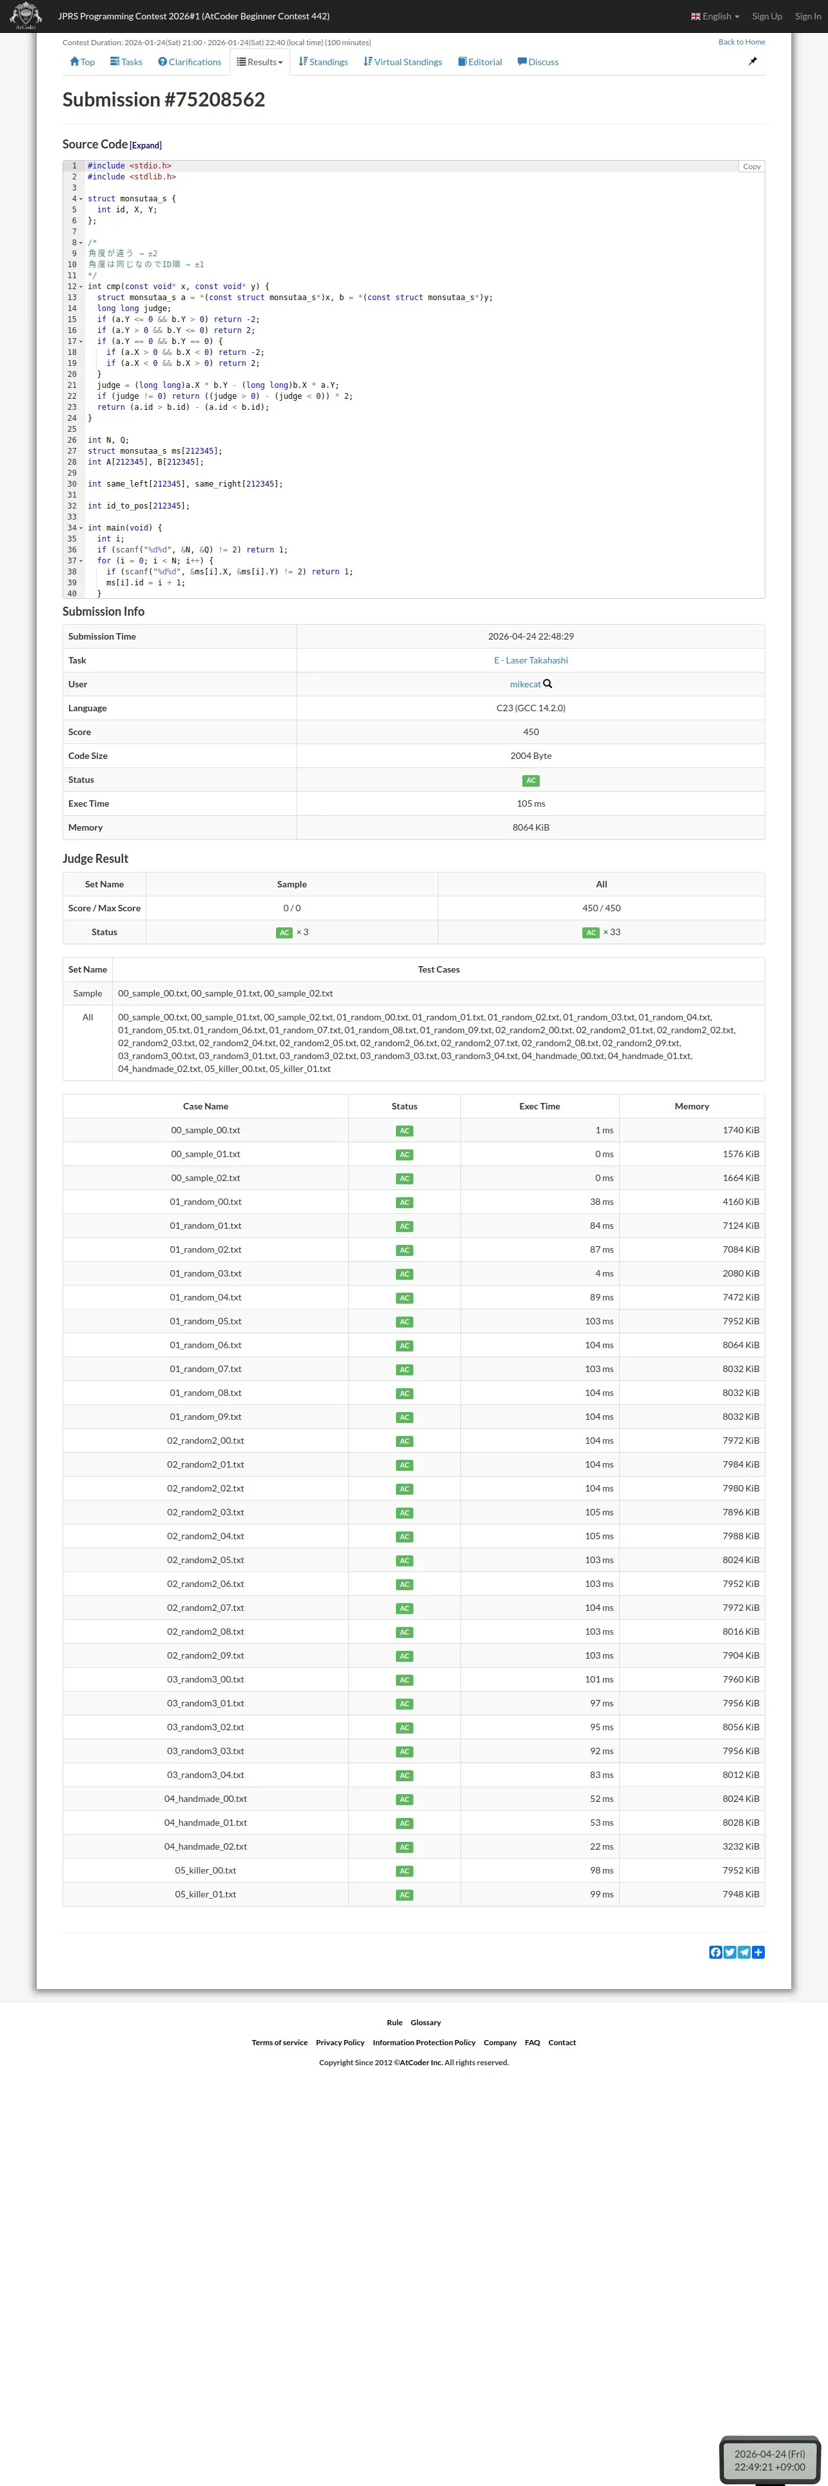Collapse the comment block at line 8

pyautogui.click(x=81, y=243)
